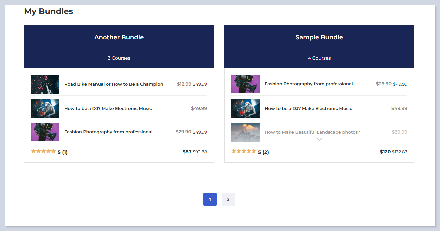Click DJ course thumbnail in Sample Bundle
This screenshot has height=231, width=440.
coord(245,108)
